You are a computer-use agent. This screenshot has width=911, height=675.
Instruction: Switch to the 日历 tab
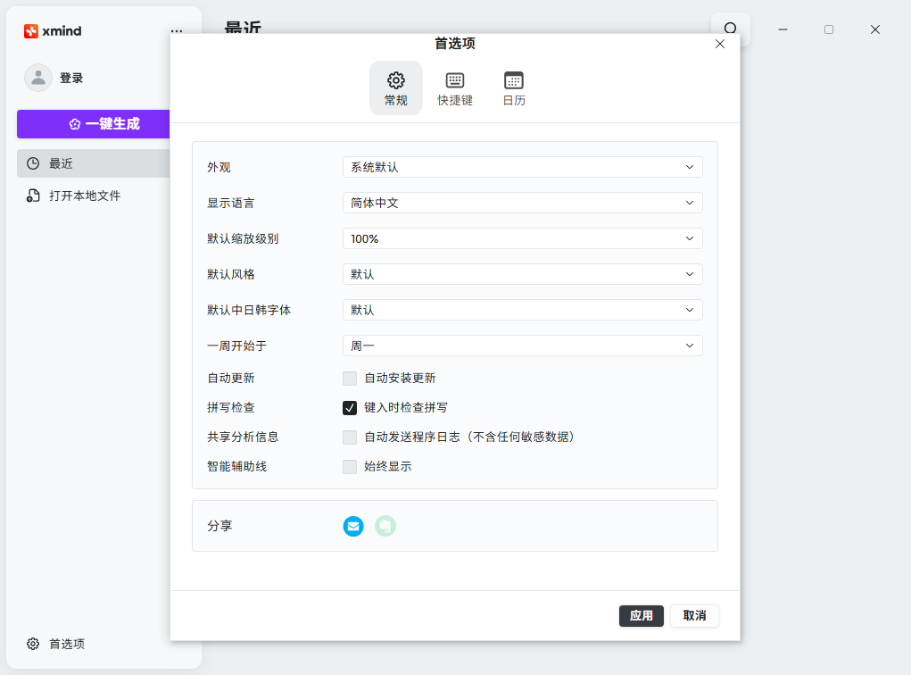514,88
